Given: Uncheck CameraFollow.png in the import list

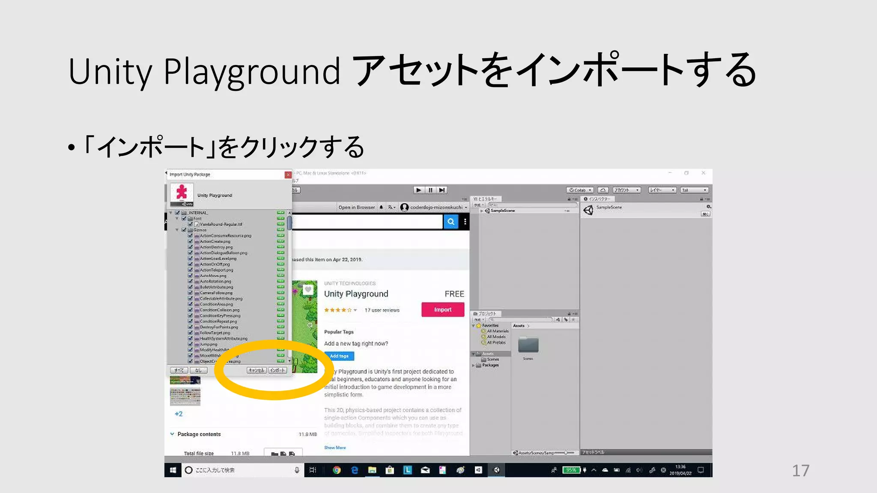Looking at the screenshot, I should tap(190, 293).
